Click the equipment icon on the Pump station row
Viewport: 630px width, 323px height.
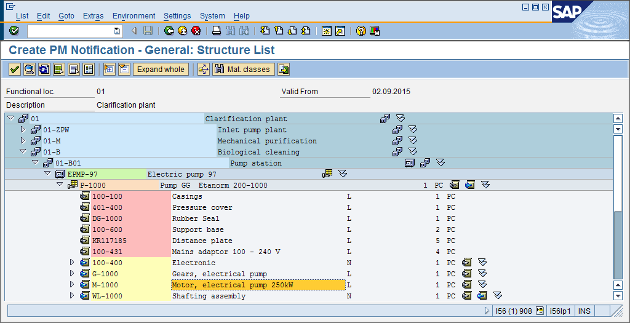(x=409, y=163)
